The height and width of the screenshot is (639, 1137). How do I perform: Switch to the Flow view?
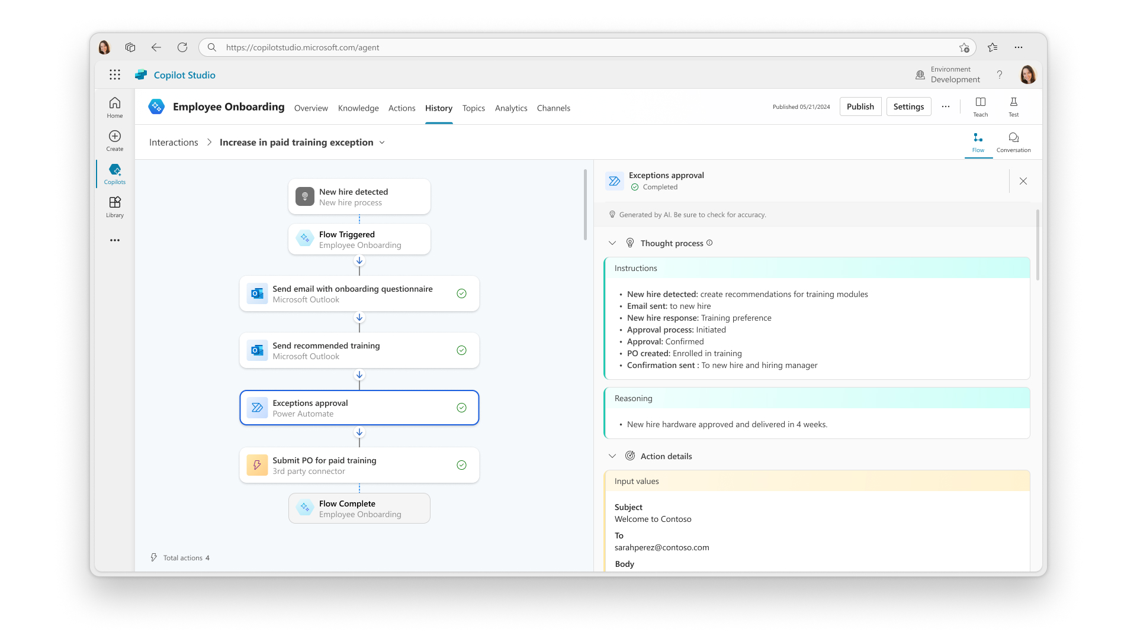[x=978, y=142]
